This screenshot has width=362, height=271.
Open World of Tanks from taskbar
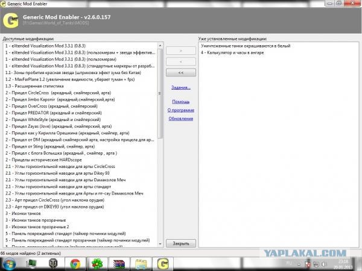52,264
